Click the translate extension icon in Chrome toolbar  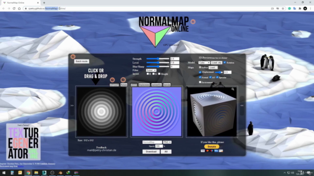[294, 8]
